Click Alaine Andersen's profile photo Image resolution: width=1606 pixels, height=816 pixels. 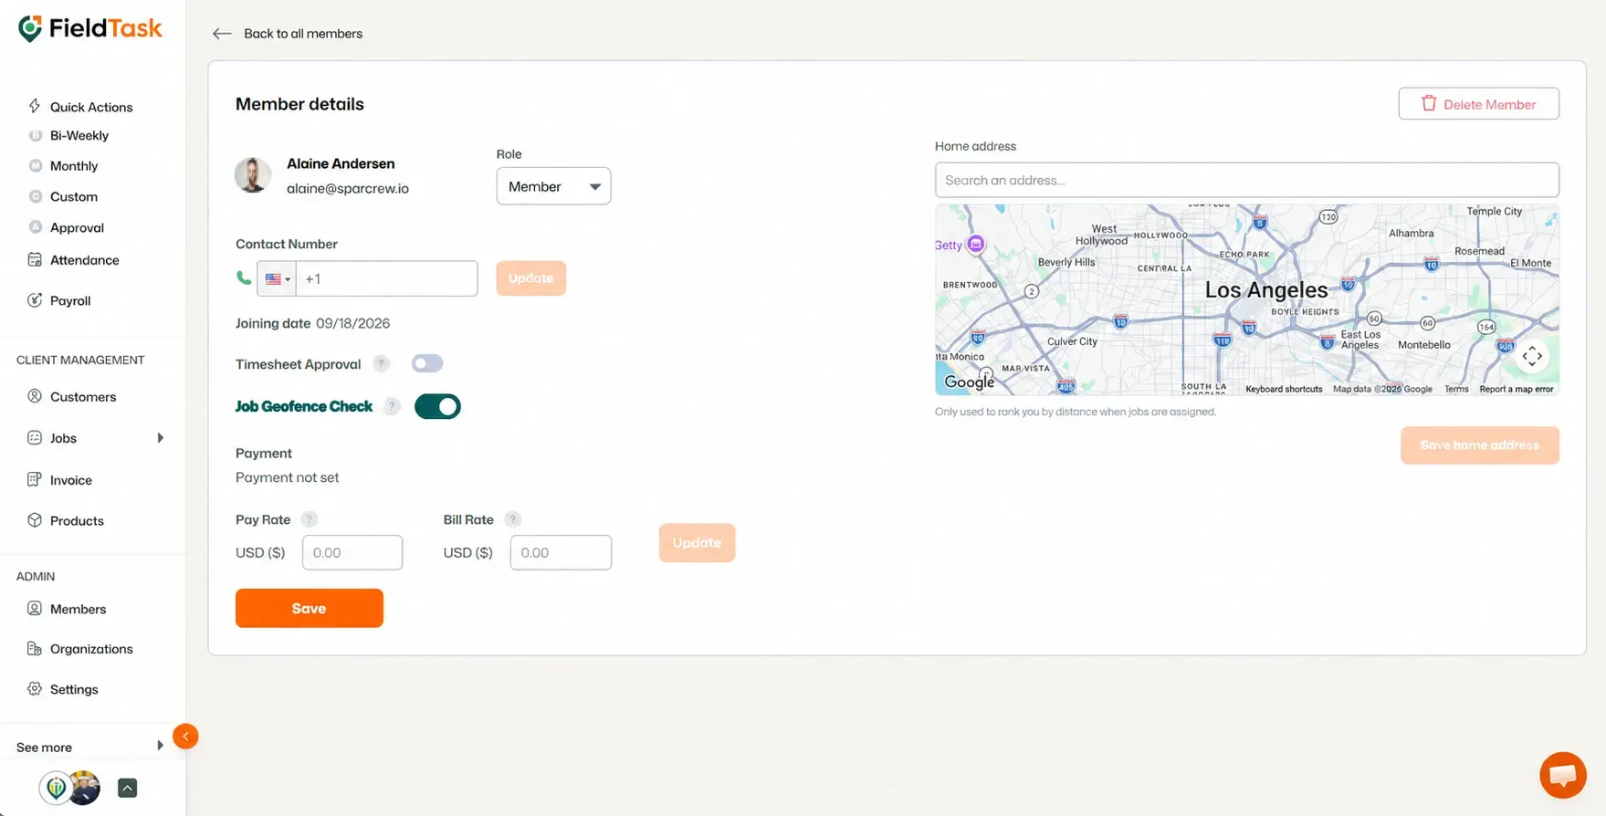[x=253, y=174]
